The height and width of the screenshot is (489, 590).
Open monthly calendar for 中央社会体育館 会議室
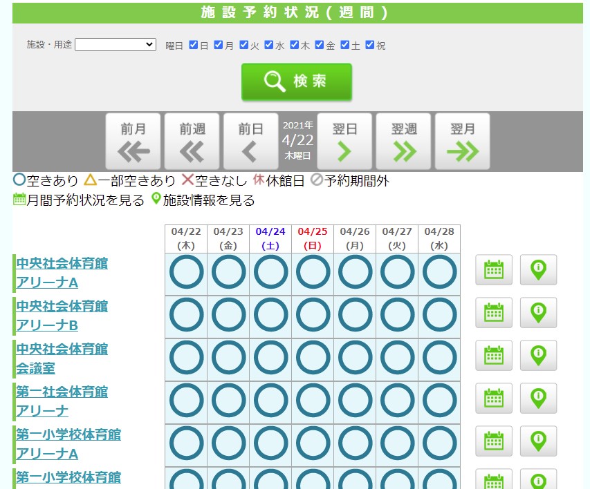[493, 356]
